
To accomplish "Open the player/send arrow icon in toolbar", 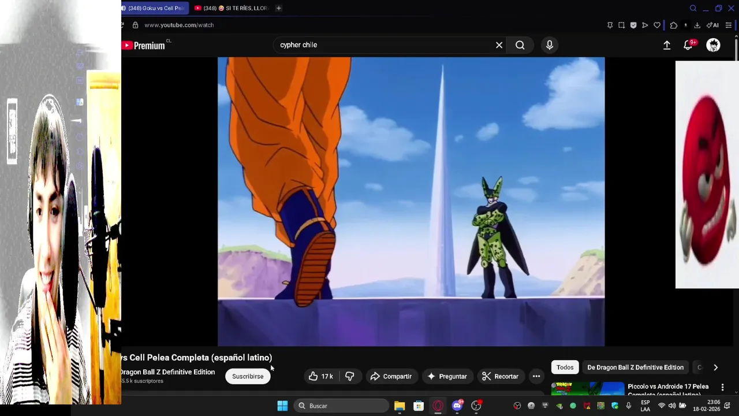I will 645,25.
